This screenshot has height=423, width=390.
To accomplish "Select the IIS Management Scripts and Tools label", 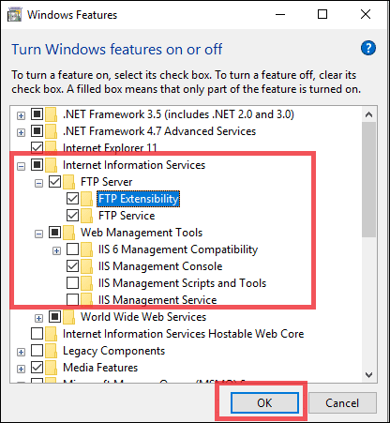I will (182, 283).
